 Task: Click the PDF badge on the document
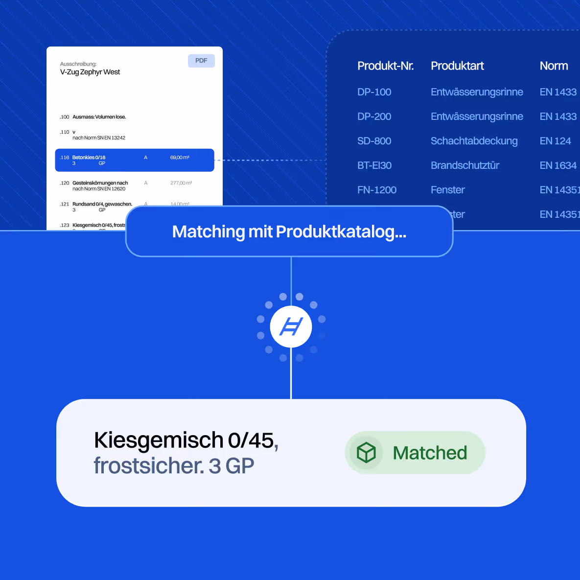[x=201, y=61]
